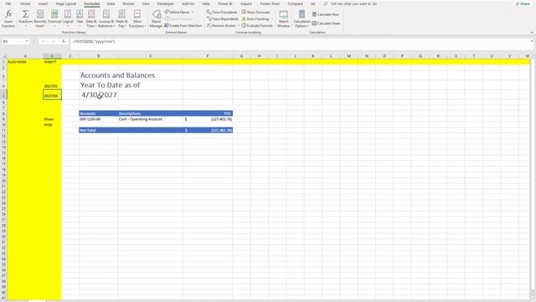This screenshot has height=302, width=536.
Task: Select column header D
Action: [99, 56]
